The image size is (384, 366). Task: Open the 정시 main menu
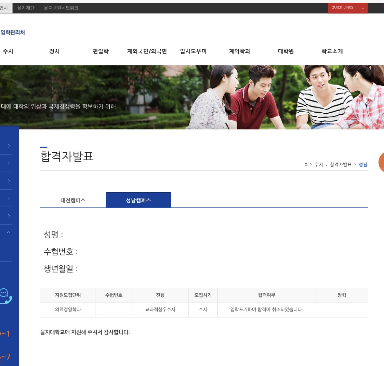(x=54, y=51)
